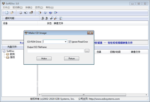Image resolution: width=150 pixels, height=102 pixels.
Task: Click the Output ISO FileName input field
Action: pos(55,51)
